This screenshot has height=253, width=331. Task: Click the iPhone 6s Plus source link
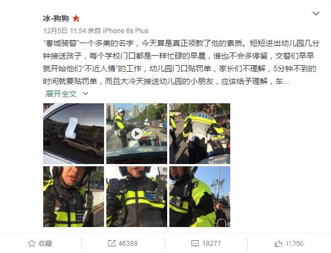pyautogui.click(x=126, y=31)
